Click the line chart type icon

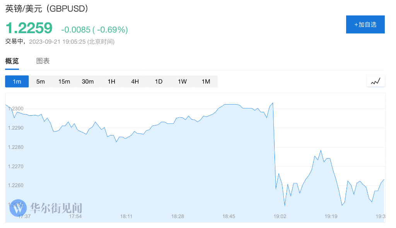[x=376, y=81]
